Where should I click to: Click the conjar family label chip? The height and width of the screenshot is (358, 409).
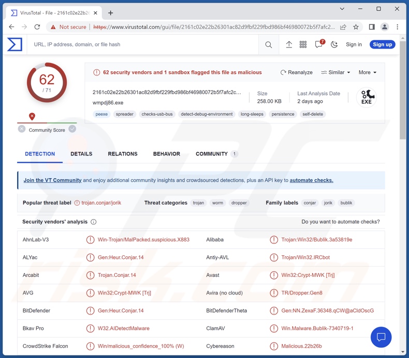(x=310, y=203)
